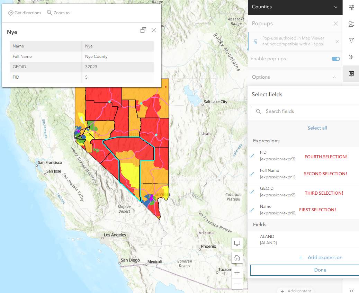
Task: Click the Select all link
Action: (317, 128)
